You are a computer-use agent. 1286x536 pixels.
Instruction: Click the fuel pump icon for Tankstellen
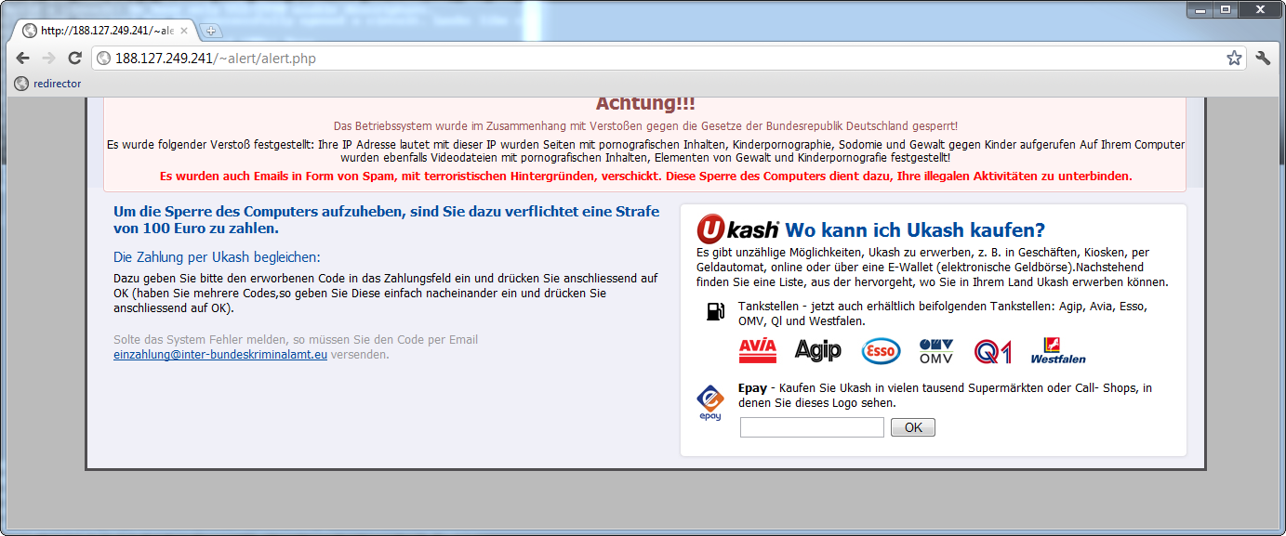(715, 312)
